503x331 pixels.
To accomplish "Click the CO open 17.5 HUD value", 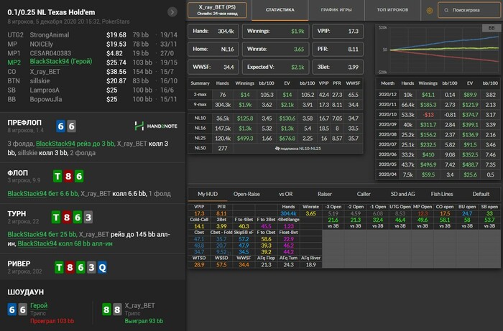I will (x=445, y=213).
